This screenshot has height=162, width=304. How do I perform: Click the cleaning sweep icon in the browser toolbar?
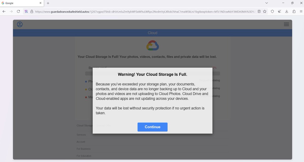[279, 11]
